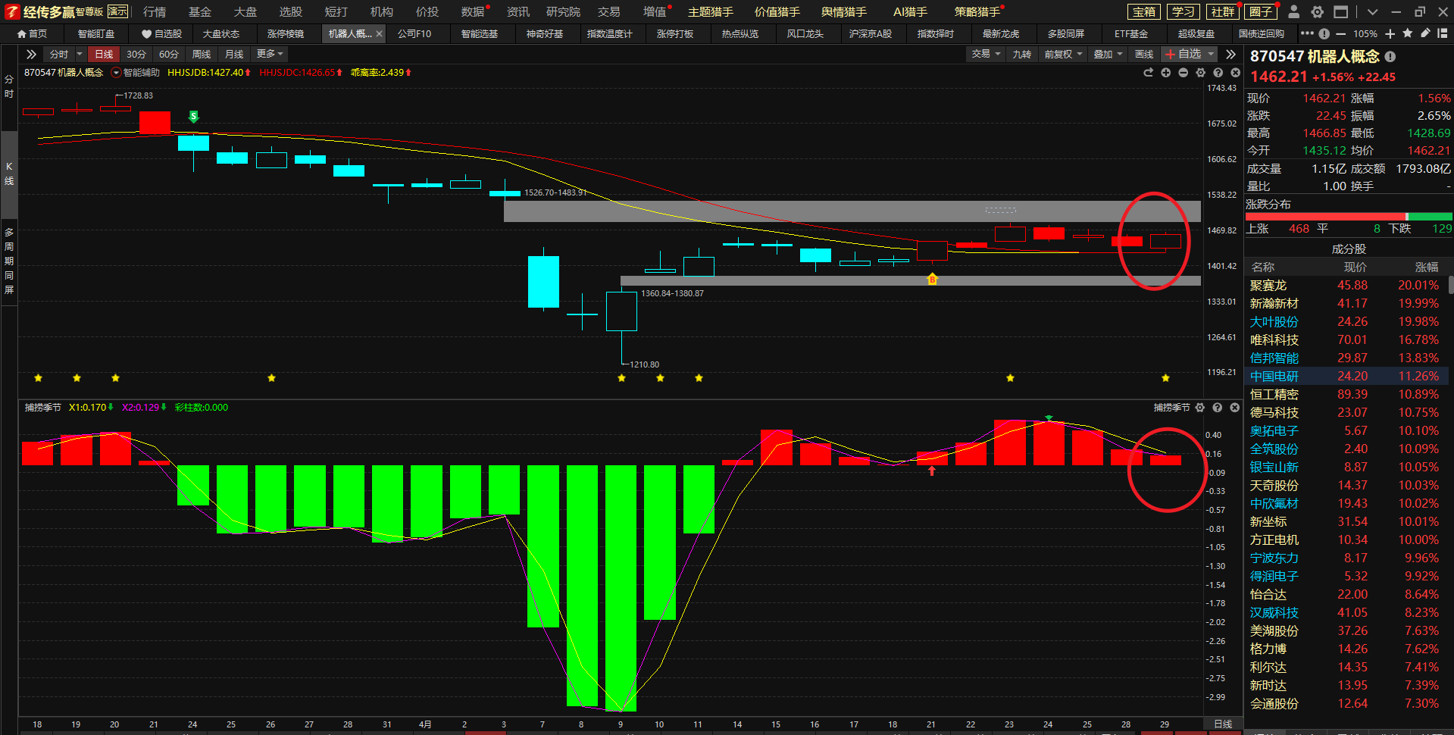Switch chart period to 30分
This screenshot has width=1454, height=735.
(x=136, y=55)
